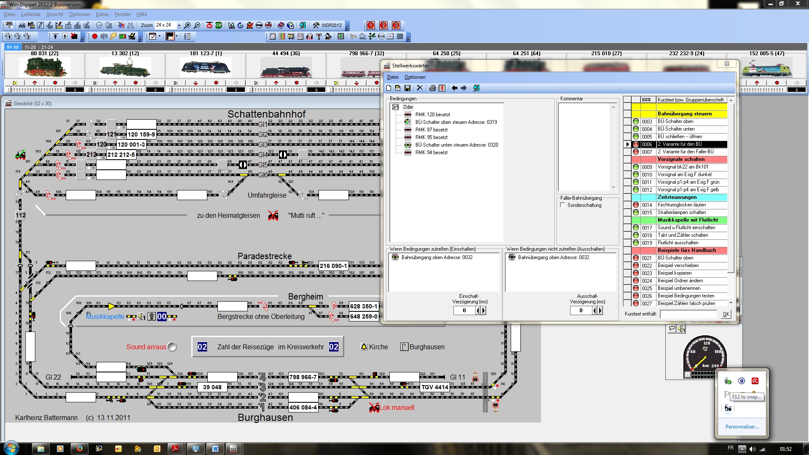This screenshot has height=455, width=809.
Task: Click the red exclamation icon in Stellwerkswärter
Action: point(442,88)
